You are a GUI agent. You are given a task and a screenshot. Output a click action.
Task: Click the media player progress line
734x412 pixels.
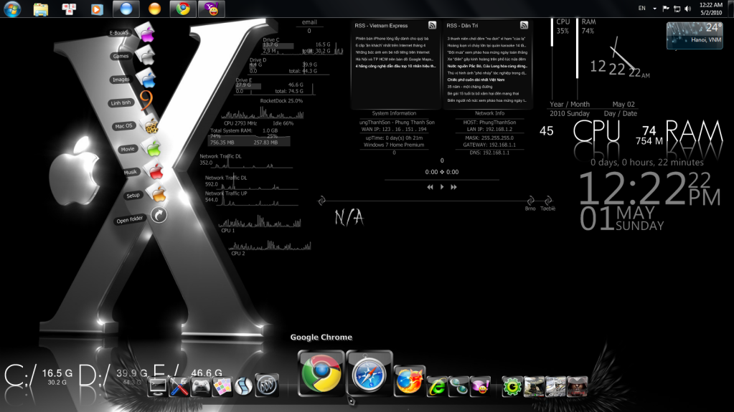(441, 180)
